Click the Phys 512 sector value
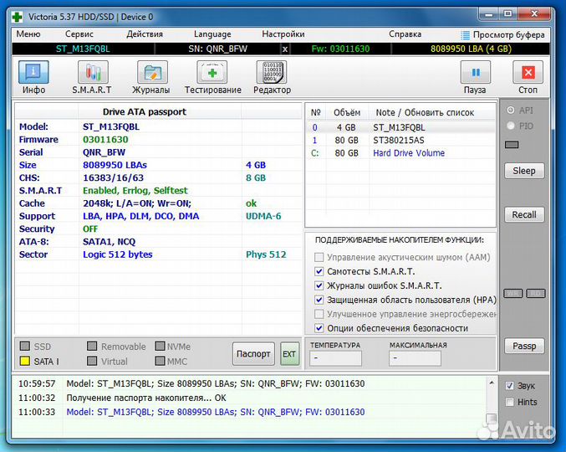 pos(266,254)
